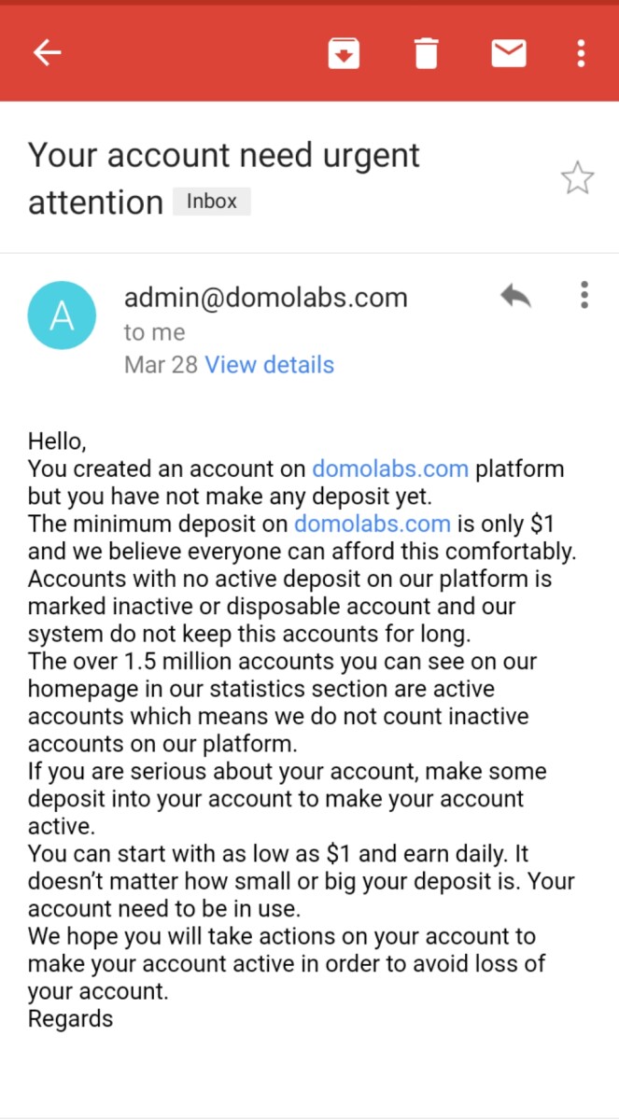Open the top toolbar overflow menu
Screen dimensions: 619x1120
[581, 53]
